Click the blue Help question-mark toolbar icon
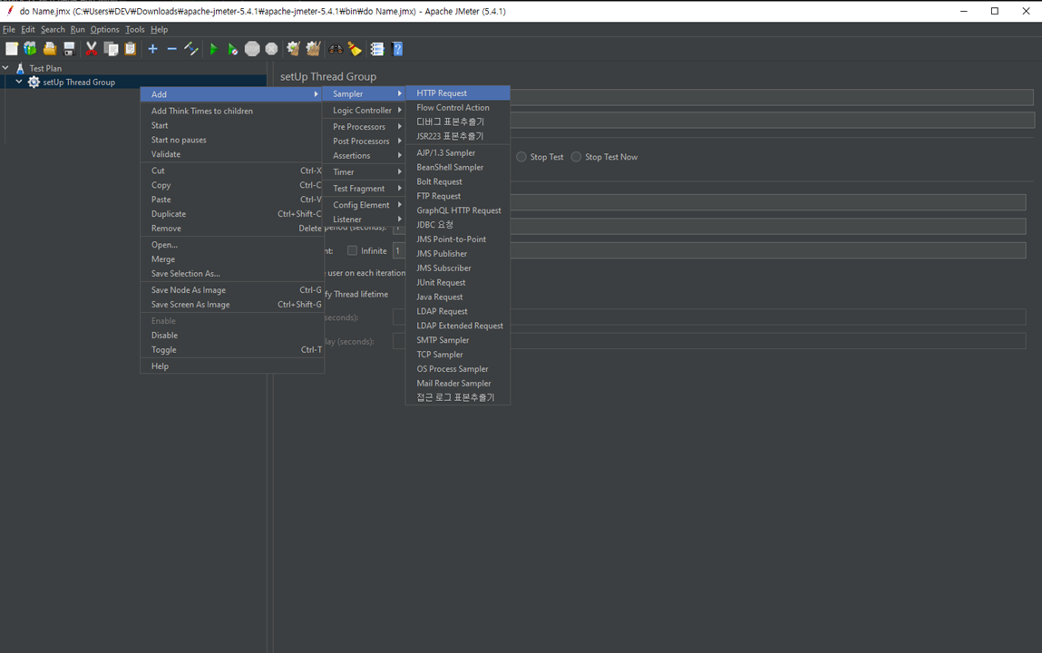 click(397, 49)
